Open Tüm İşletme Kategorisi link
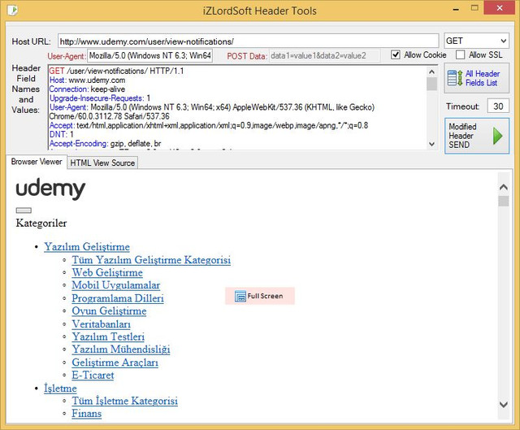The height and width of the screenshot is (430, 520). pos(124,401)
